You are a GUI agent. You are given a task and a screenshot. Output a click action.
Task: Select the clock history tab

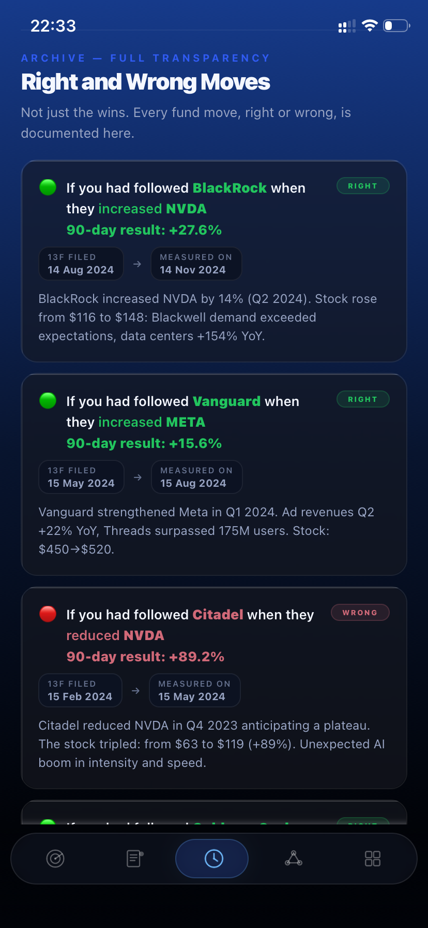(x=213, y=859)
